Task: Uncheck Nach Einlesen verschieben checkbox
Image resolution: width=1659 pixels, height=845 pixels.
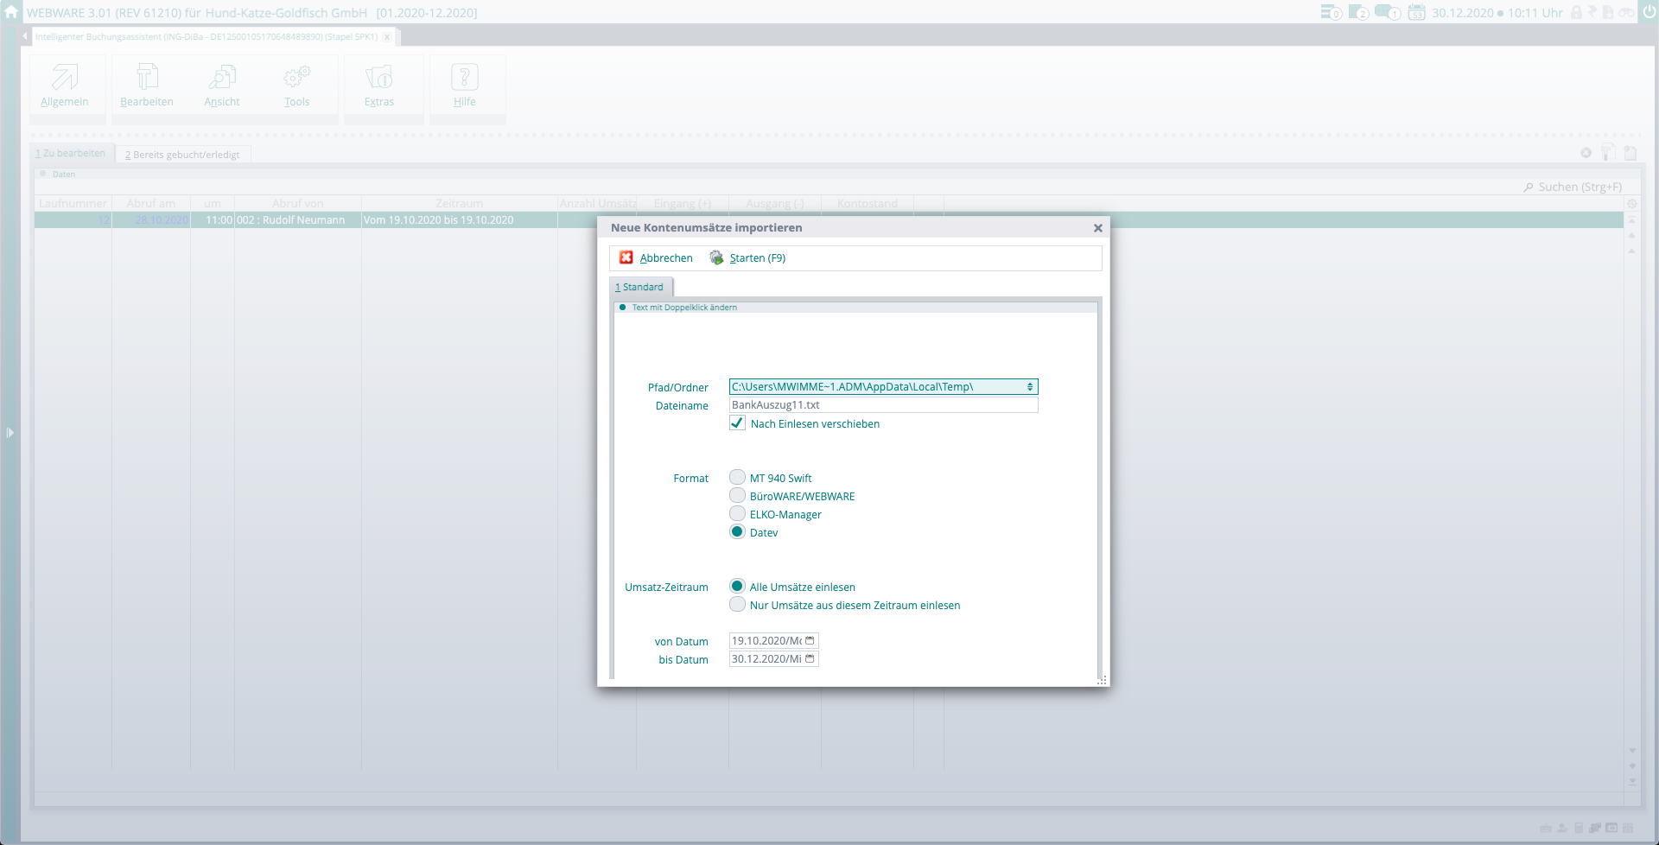Action: pos(737,423)
